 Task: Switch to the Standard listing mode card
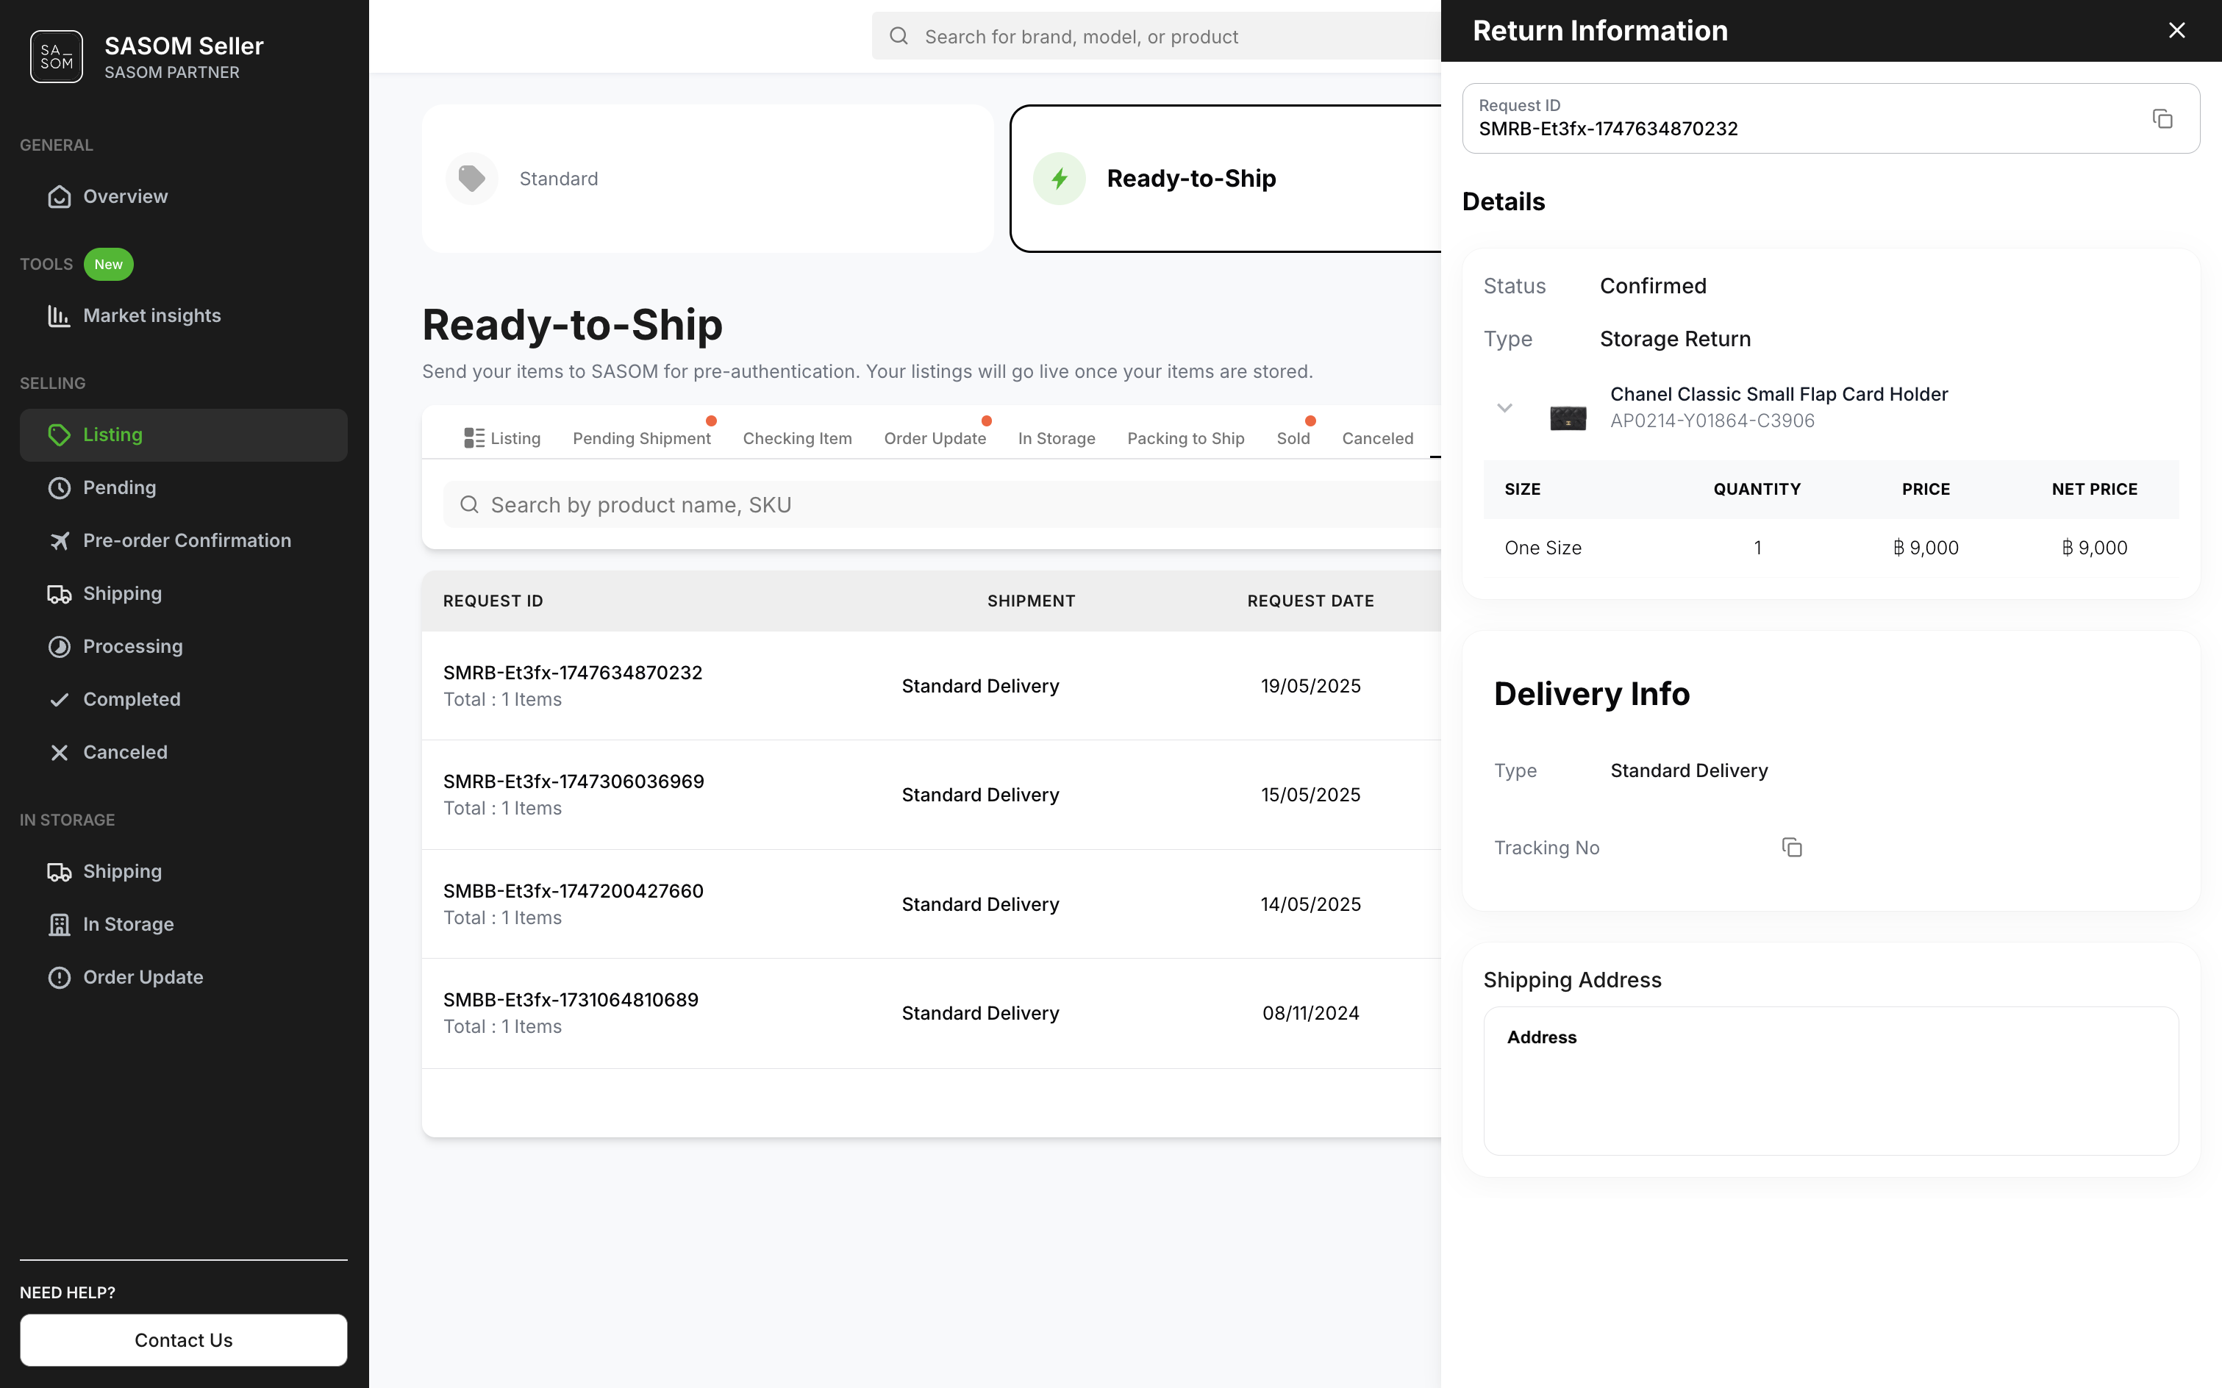click(707, 179)
